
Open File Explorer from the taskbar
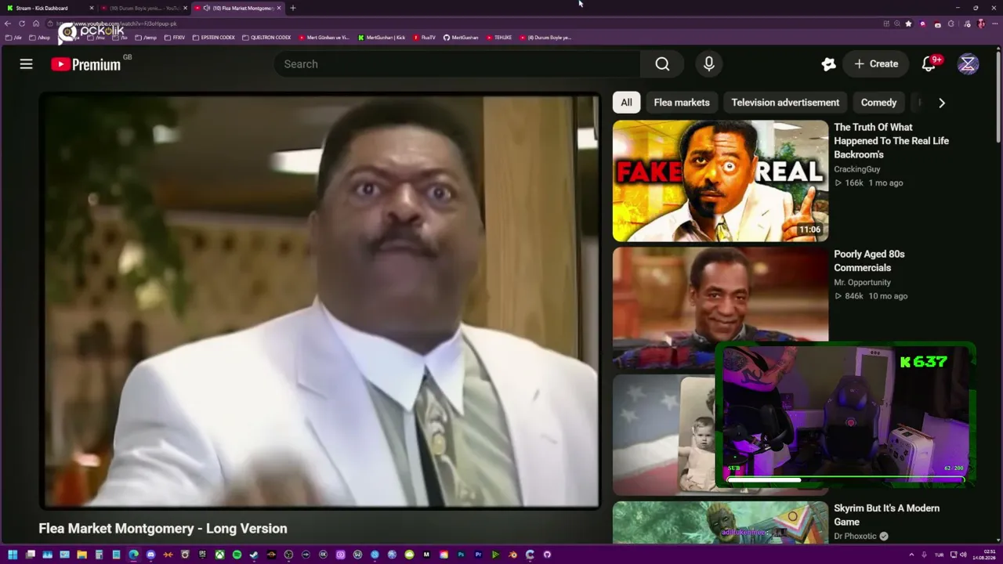coord(81,555)
